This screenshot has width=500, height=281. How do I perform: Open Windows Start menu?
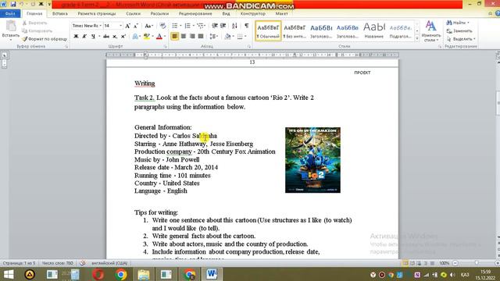tap(9, 274)
